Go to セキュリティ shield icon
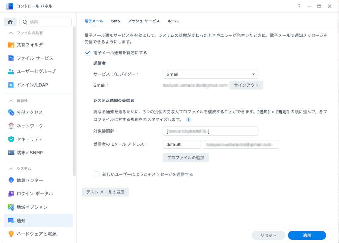 (11, 139)
